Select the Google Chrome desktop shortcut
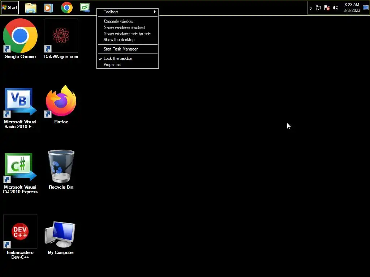This screenshot has height=277, width=370. (20, 39)
